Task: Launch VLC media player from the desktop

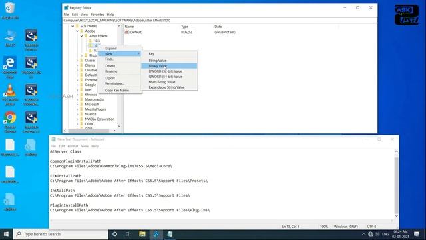Action: 10,91
